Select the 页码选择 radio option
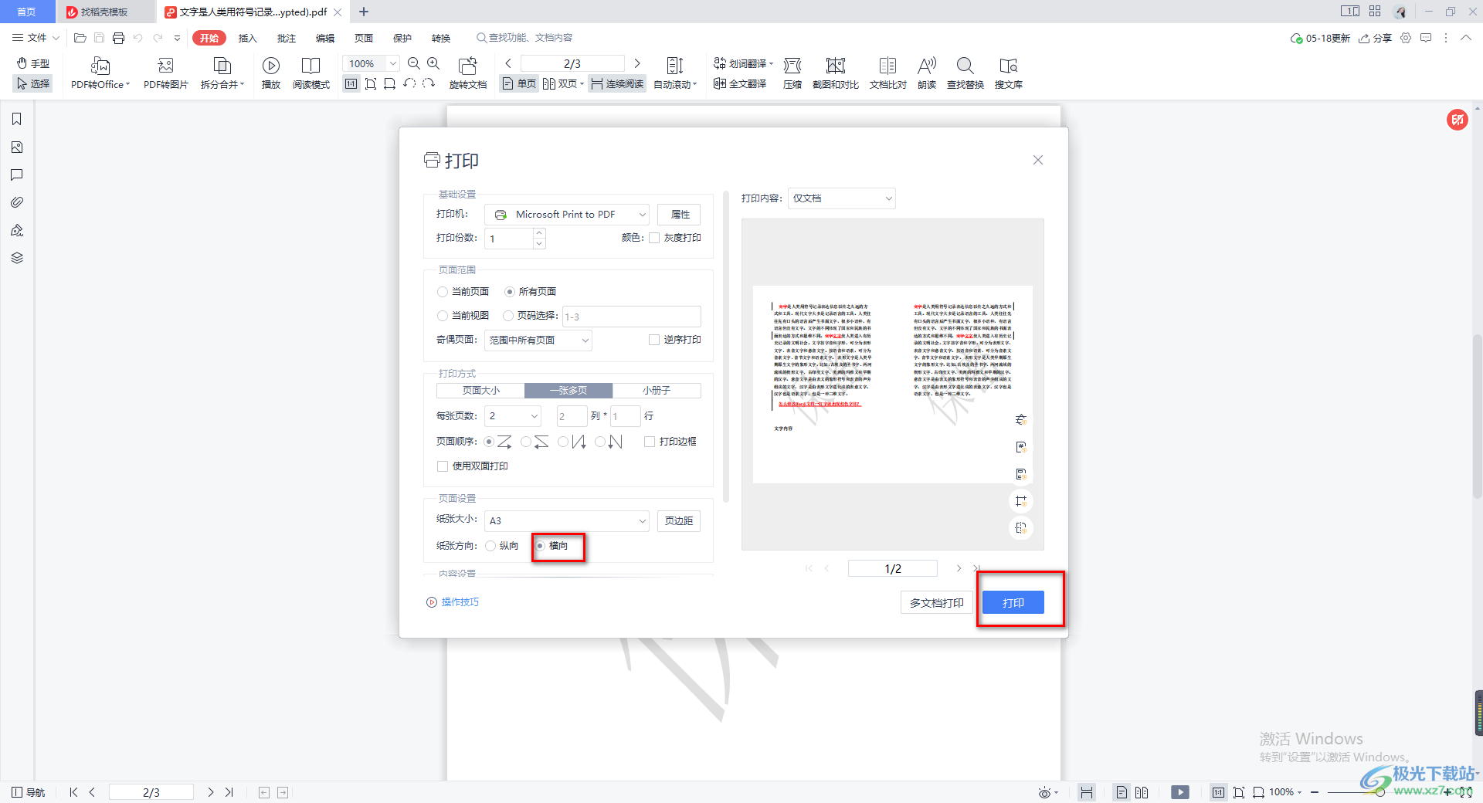1483x803 pixels. [508, 316]
